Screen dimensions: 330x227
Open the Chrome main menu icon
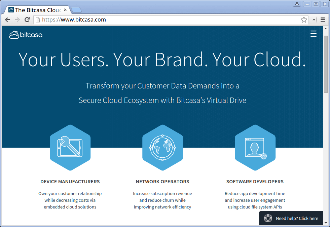pos(323,20)
